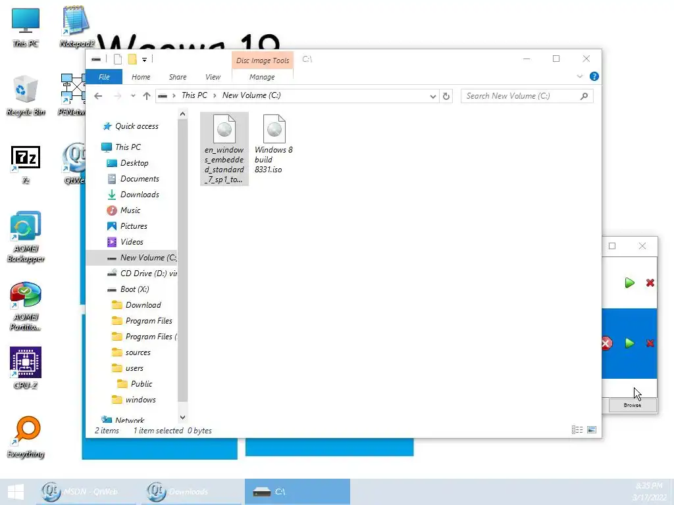Open Downloads in navigation pane

133,195
